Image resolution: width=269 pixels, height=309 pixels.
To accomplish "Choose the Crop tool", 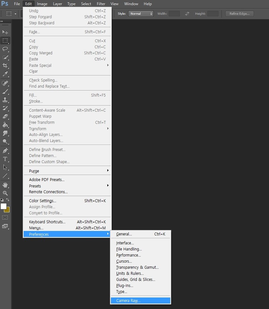I will (5, 65).
